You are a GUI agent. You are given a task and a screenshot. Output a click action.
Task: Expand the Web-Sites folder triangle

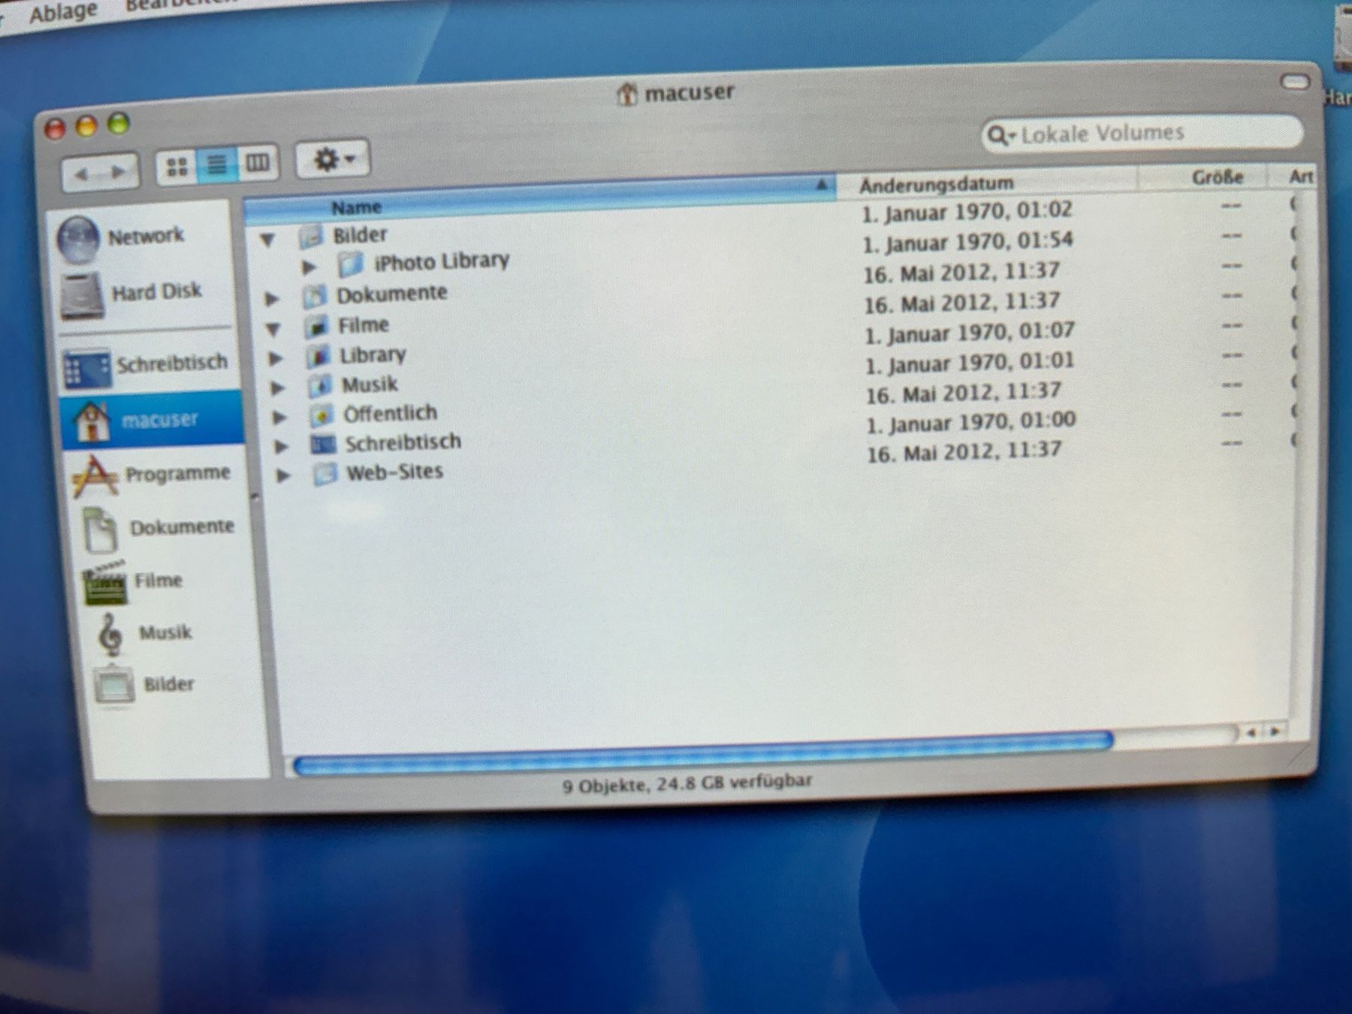click(x=283, y=476)
